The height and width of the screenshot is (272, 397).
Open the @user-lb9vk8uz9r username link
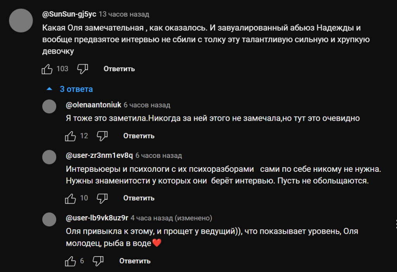(x=97, y=218)
